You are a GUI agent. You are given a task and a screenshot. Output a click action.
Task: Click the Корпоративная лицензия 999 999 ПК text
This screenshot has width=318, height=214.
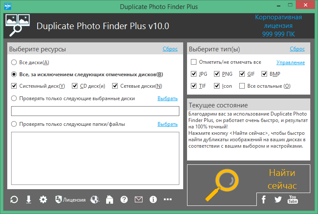pyautogui.click(x=279, y=26)
